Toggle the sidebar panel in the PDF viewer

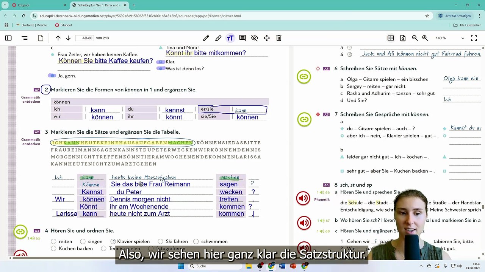click(x=8, y=38)
